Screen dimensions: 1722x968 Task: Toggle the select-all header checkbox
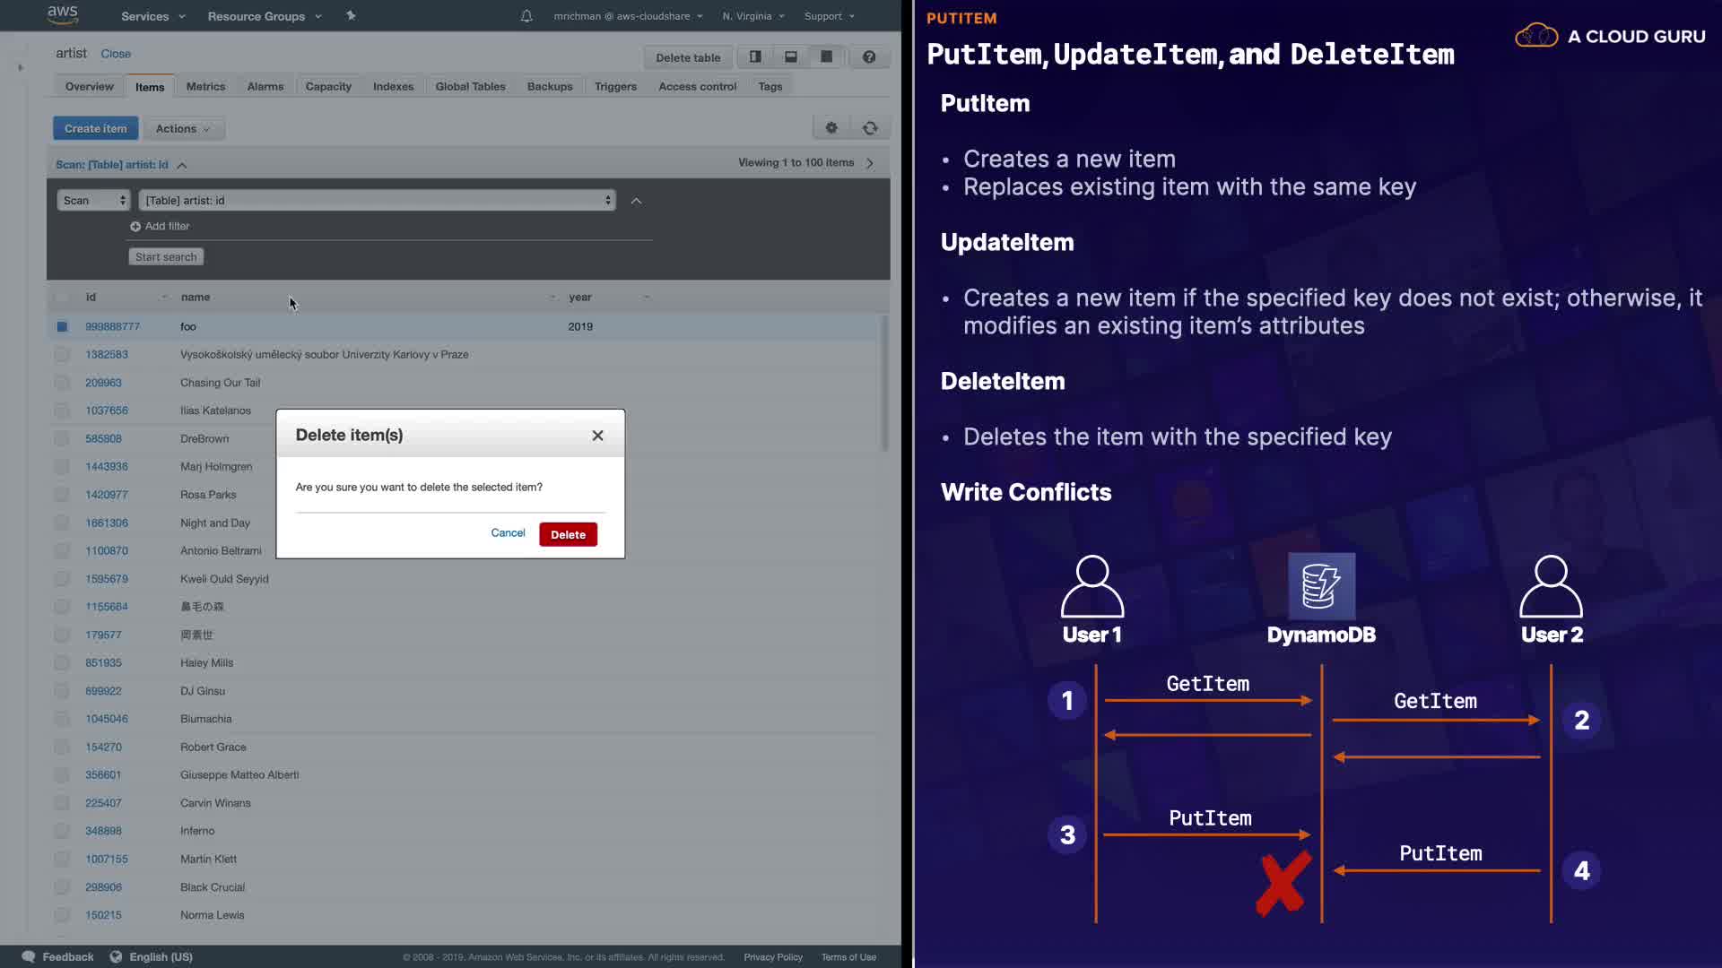tap(62, 298)
